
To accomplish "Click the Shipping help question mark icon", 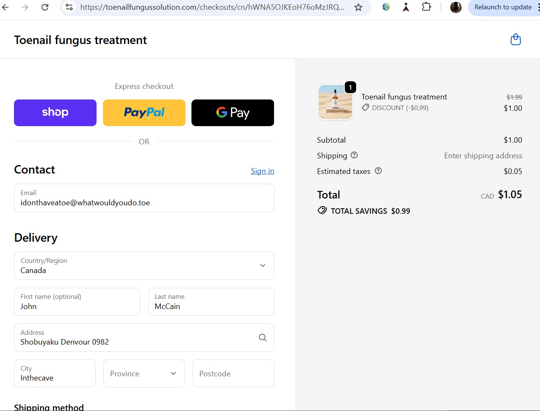I will point(354,155).
